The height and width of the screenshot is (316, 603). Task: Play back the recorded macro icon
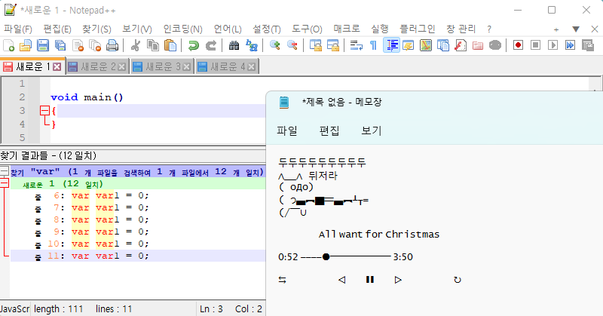tap(552, 45)
